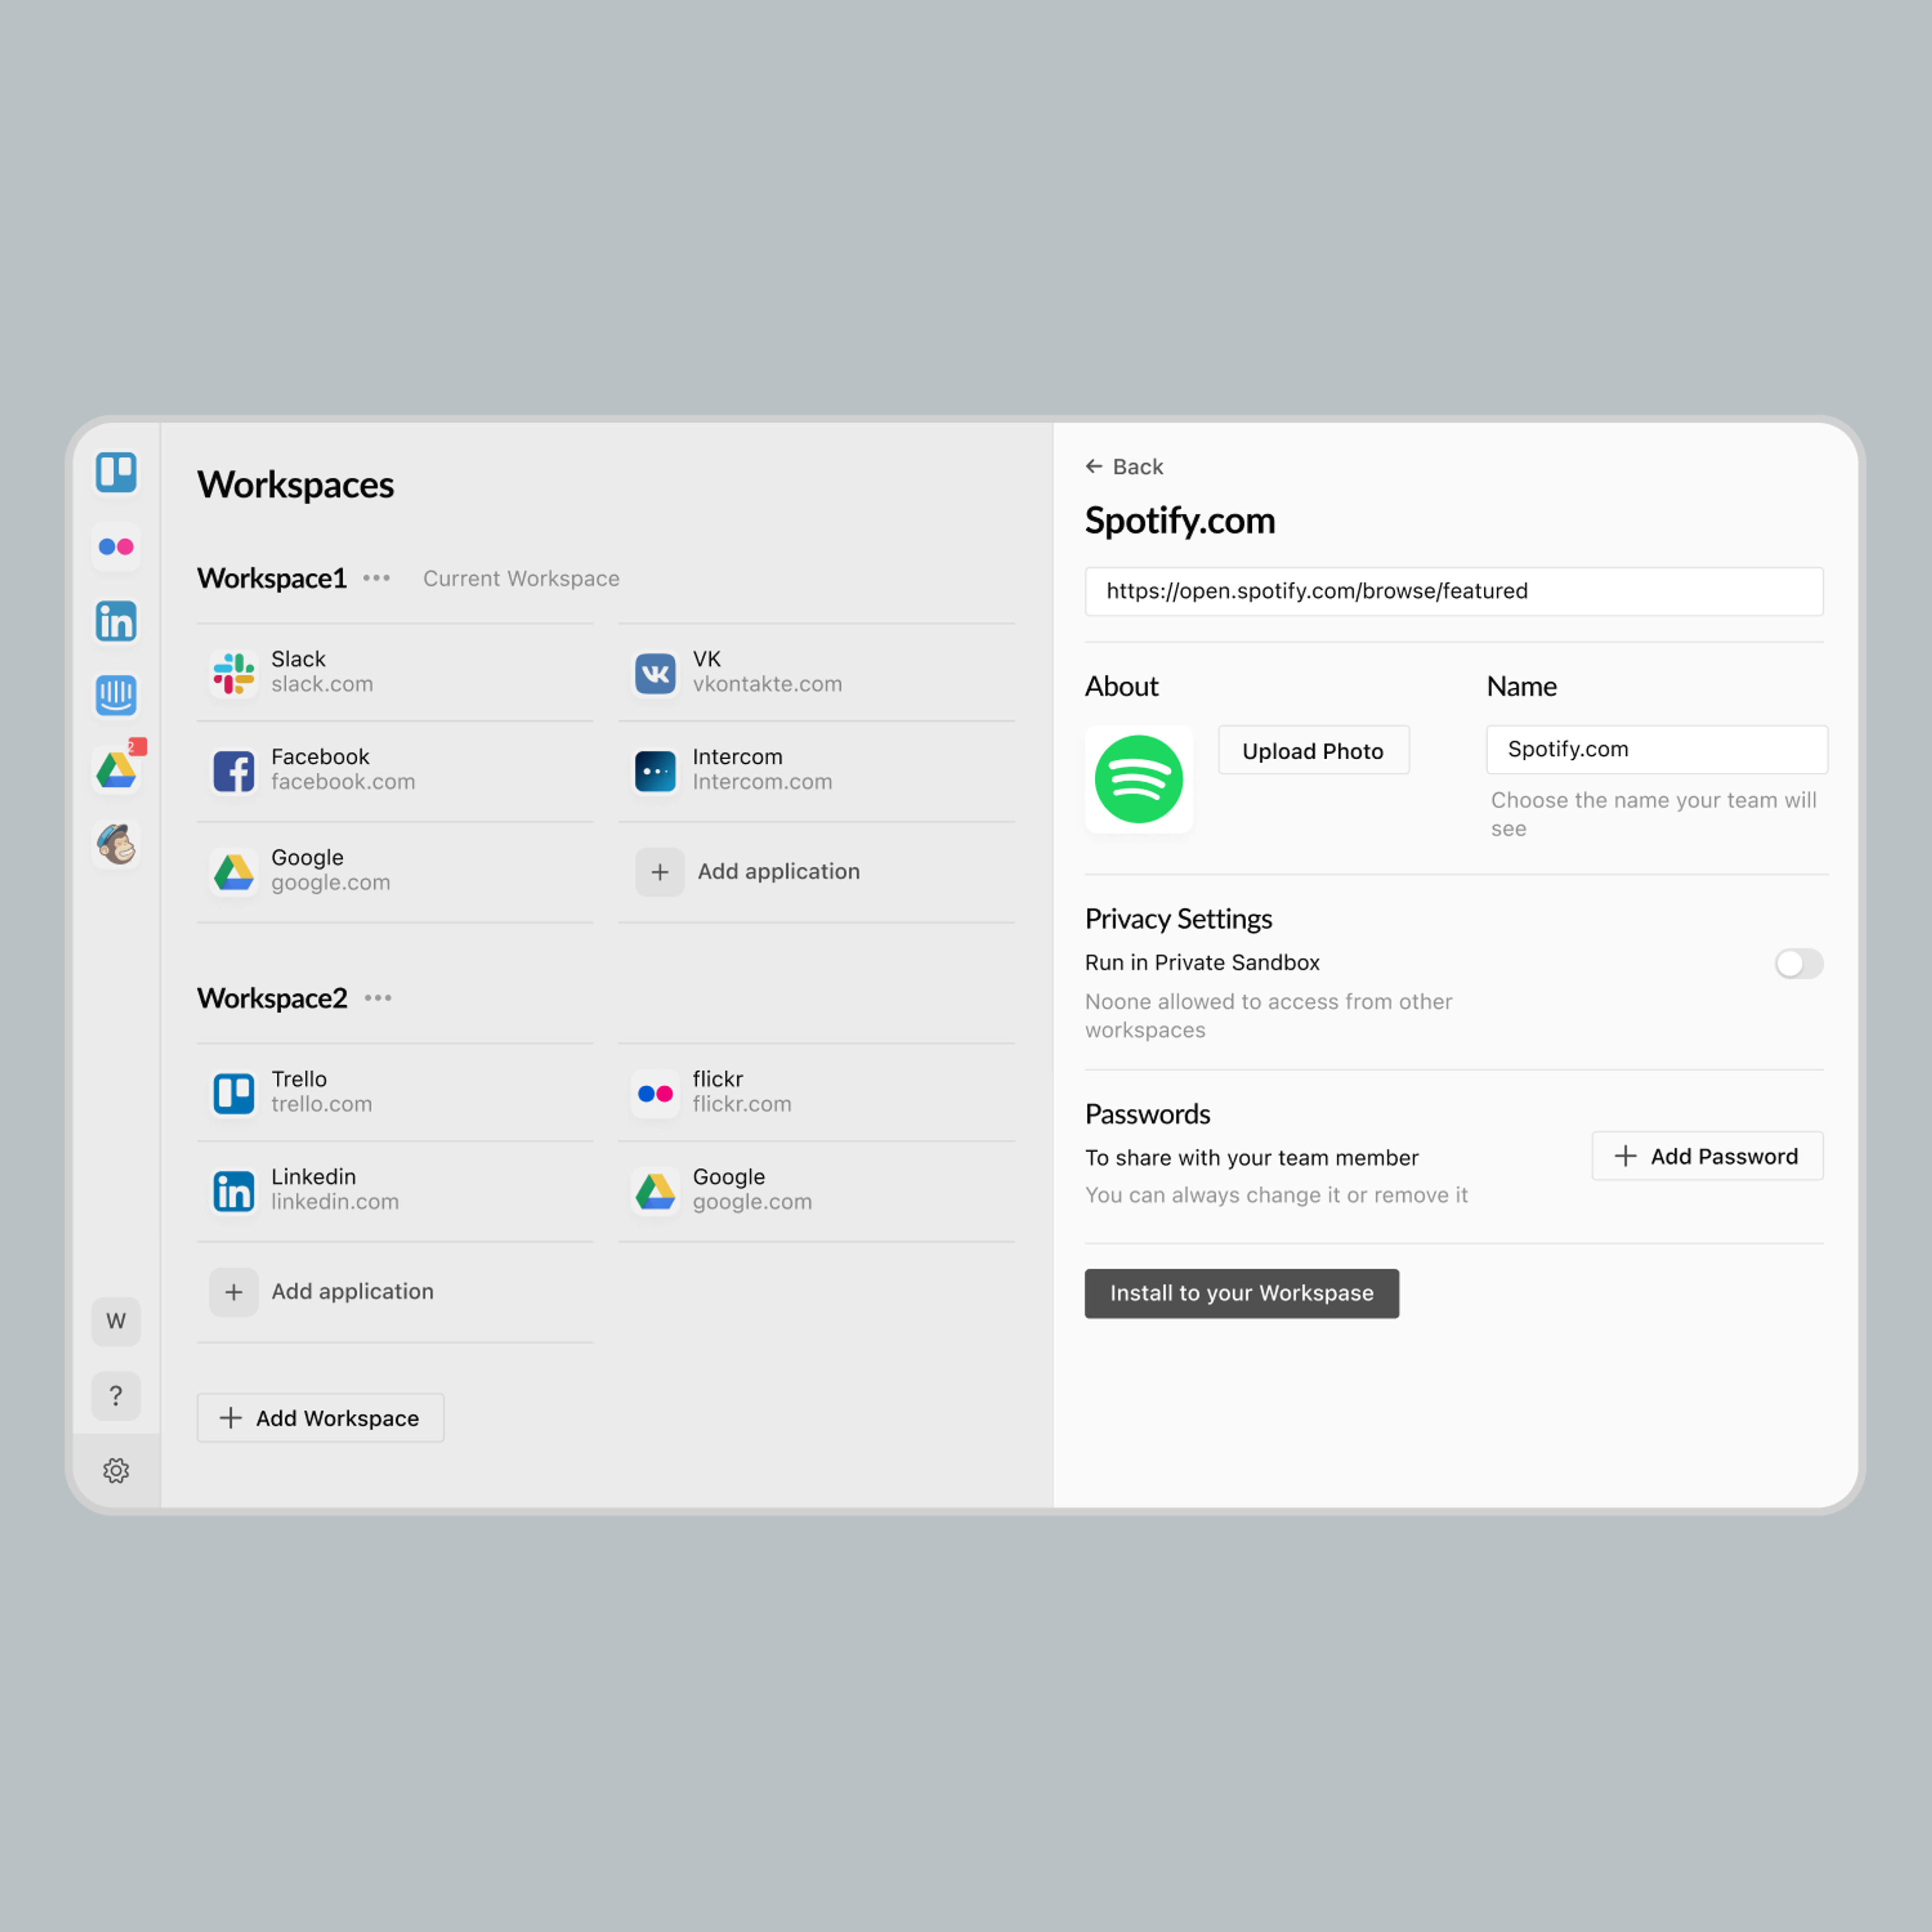
Task: Select the Linkedin app in Workspace2
Action: click(x=395, y=1190)
